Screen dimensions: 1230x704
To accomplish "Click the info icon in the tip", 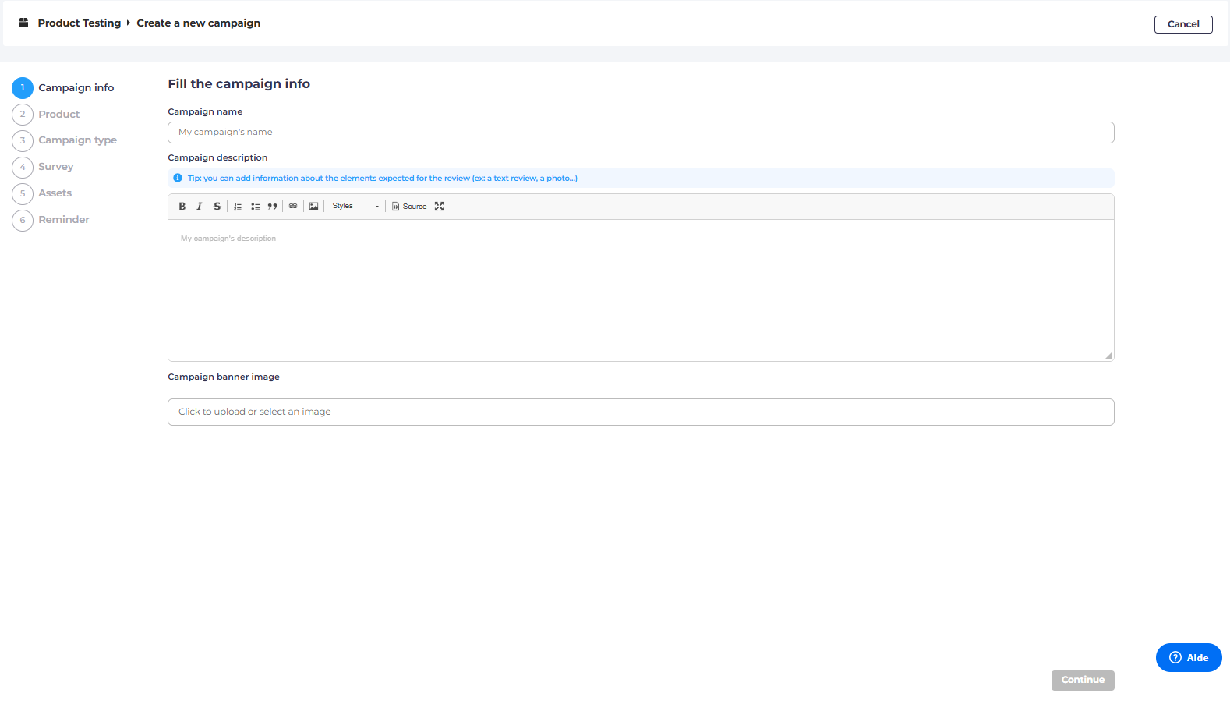I will pyautogui.click(x=178, y=179).
